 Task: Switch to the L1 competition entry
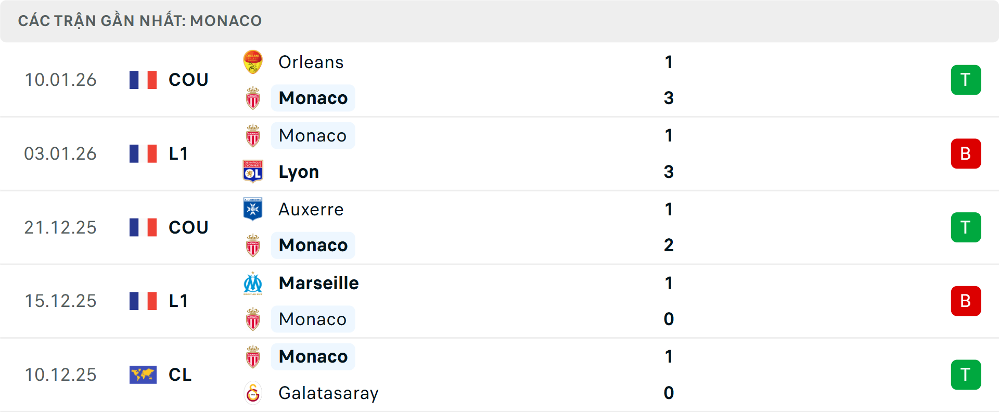178,153
